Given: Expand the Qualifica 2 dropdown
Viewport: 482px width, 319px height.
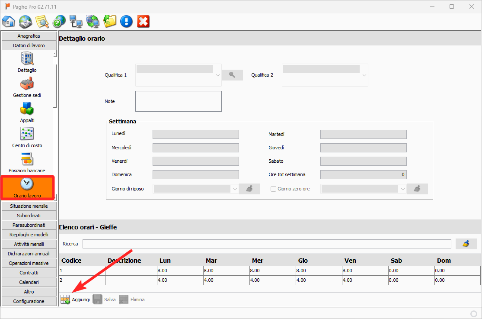Looking at the screenshot, I should [x=364, y=75].
